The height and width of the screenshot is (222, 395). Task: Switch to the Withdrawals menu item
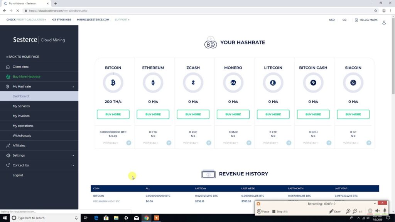tap(22, 135)
